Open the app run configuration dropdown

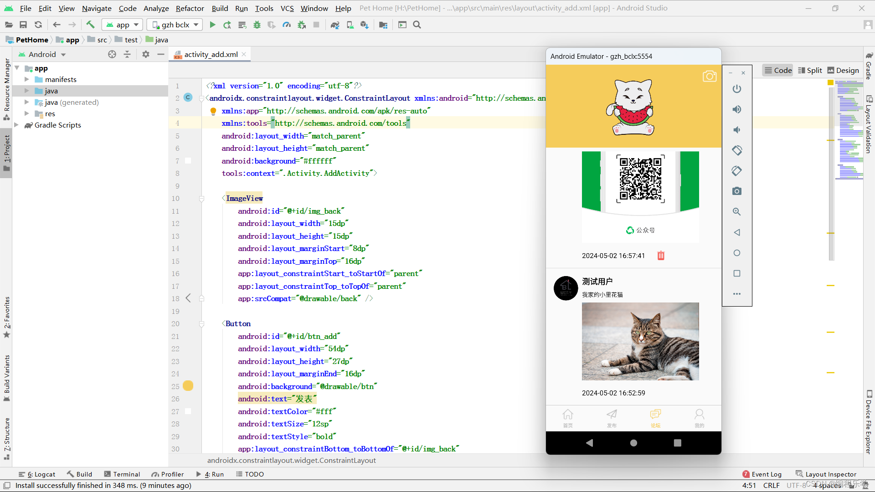122,25
